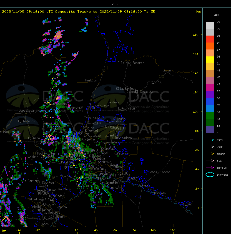231x234 pixels.
Task: Click the 'P_Hierro' map label
Action: (88, 140)
